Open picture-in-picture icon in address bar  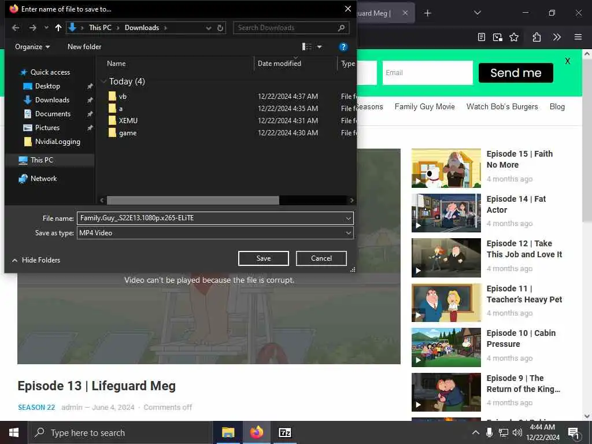pos(498,37)
